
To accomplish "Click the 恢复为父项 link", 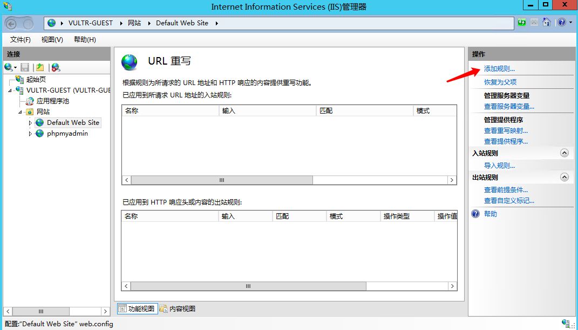I will click(500, 82).
